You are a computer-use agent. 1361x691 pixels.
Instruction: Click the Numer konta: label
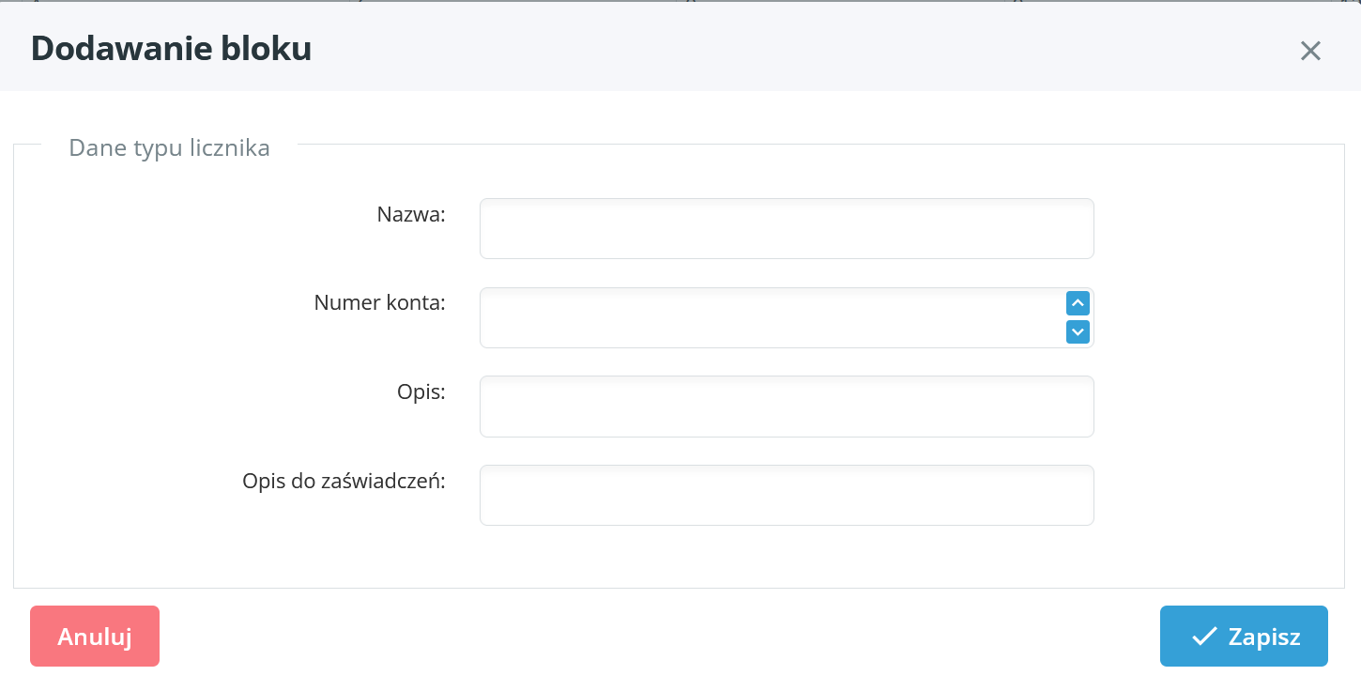(x=379, y=303)
